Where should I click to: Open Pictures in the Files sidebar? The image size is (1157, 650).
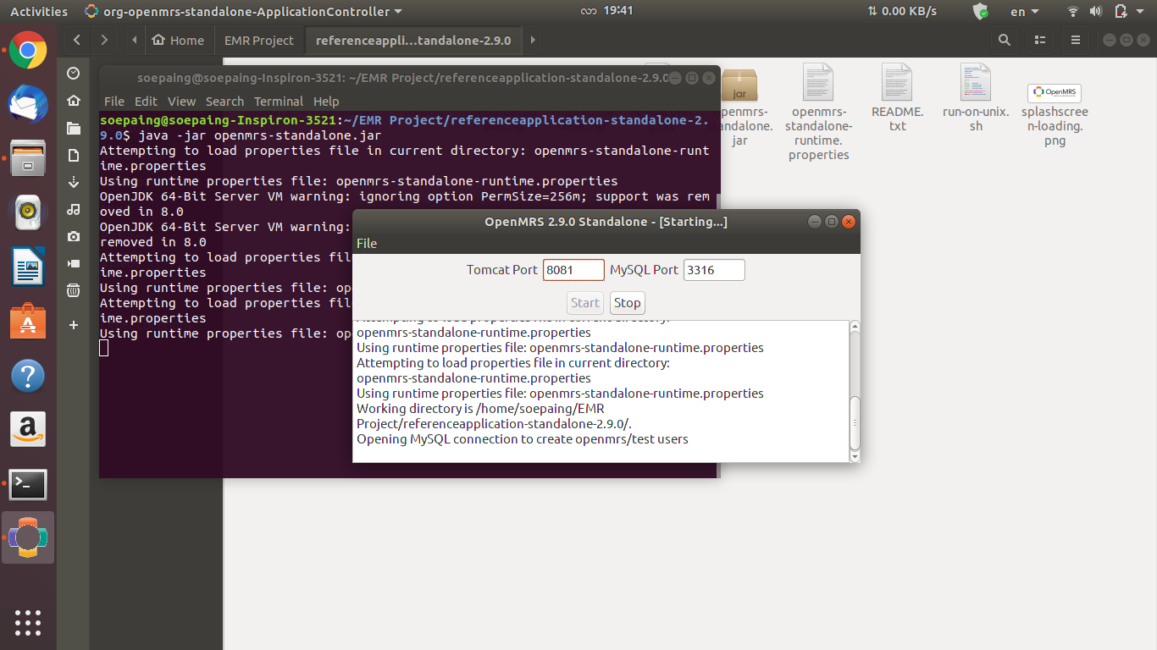click(x=74, y=236)
